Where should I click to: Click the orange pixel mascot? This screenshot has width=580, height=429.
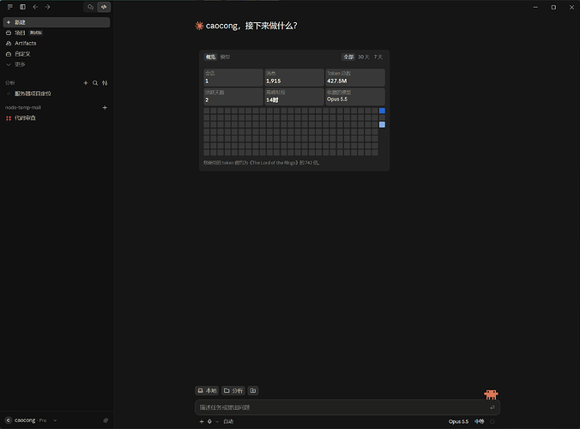[491, 394]
